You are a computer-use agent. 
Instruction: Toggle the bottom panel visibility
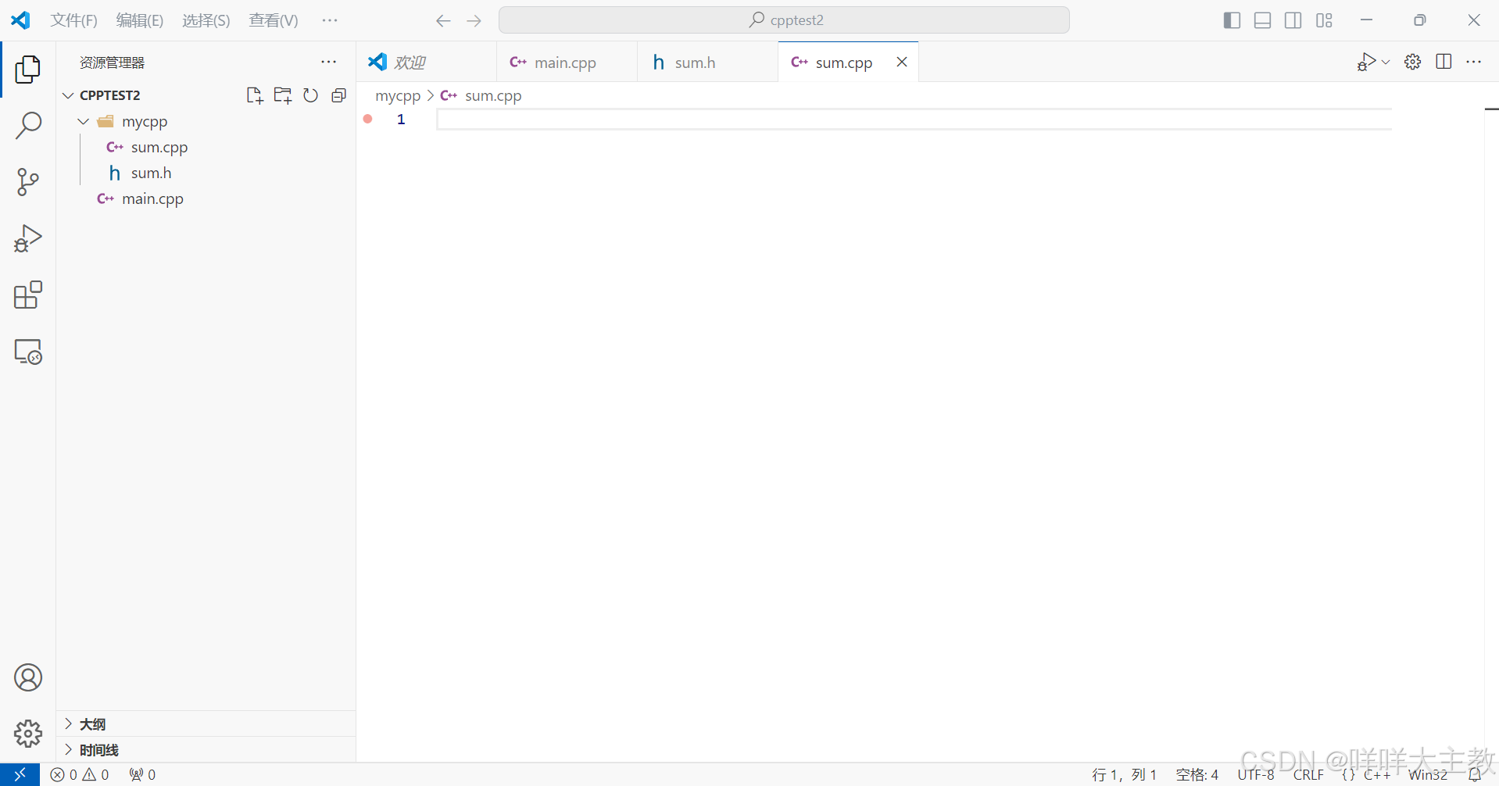(1262, 20)
